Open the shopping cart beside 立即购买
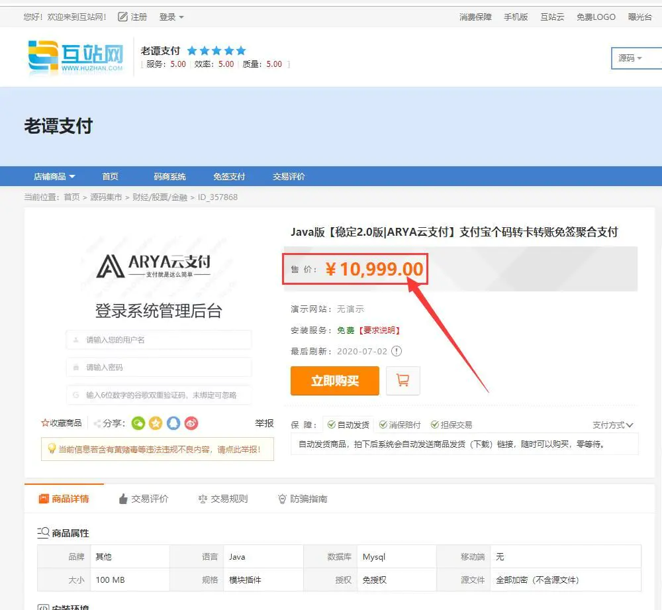This screenshot has width=662, height=610. (403, 381)
